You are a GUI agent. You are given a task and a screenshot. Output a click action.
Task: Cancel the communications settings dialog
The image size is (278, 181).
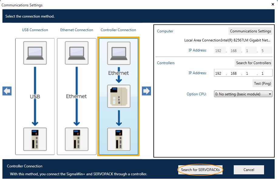[249, 170]
